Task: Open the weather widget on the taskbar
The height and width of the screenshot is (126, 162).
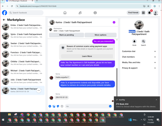Action: point(133,120)
